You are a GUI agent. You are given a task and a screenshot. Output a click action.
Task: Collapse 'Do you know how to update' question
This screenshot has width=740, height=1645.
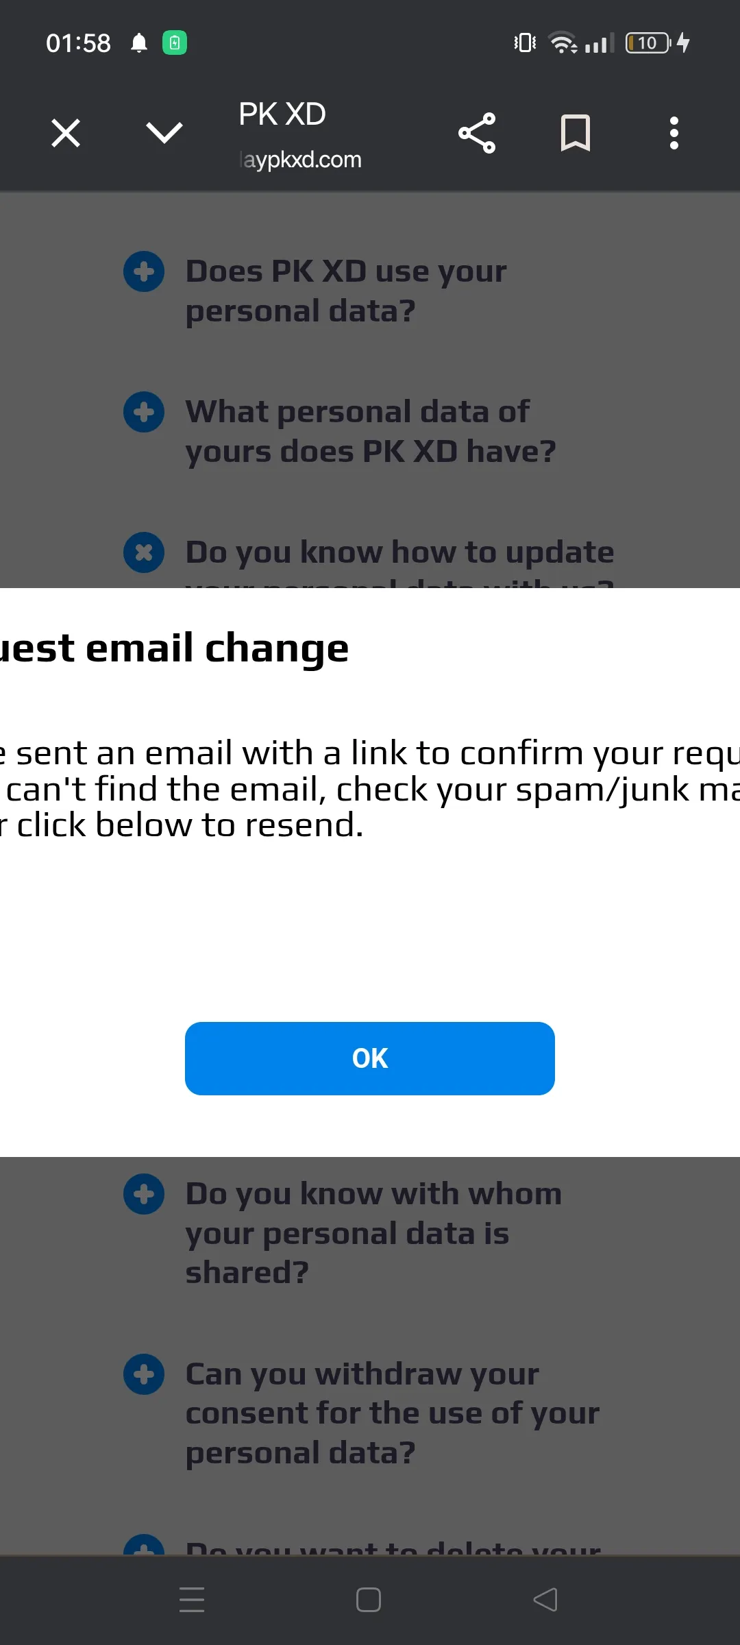[x=143, y=552]
